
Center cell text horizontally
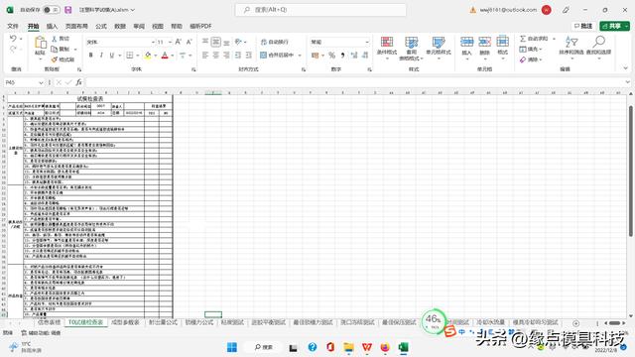[x=216, y=56]
